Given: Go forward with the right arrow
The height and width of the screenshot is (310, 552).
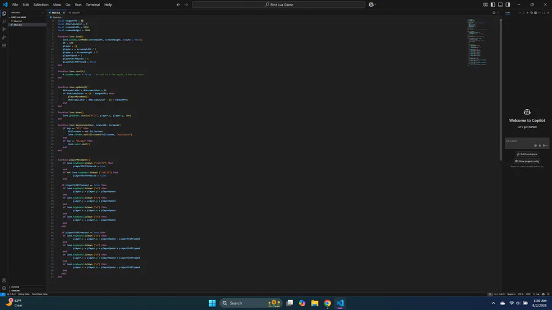Looking at the screenshot, I should point(186,4).
